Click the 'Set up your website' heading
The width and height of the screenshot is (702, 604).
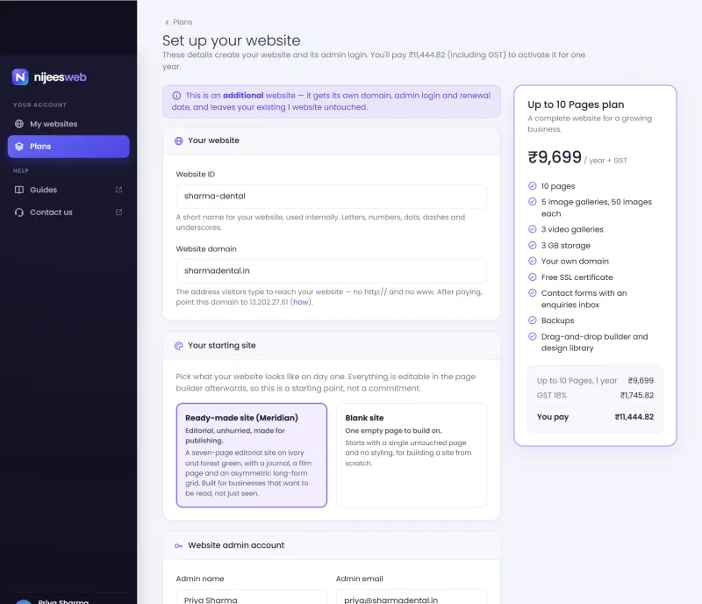click(x=231, y=40)
